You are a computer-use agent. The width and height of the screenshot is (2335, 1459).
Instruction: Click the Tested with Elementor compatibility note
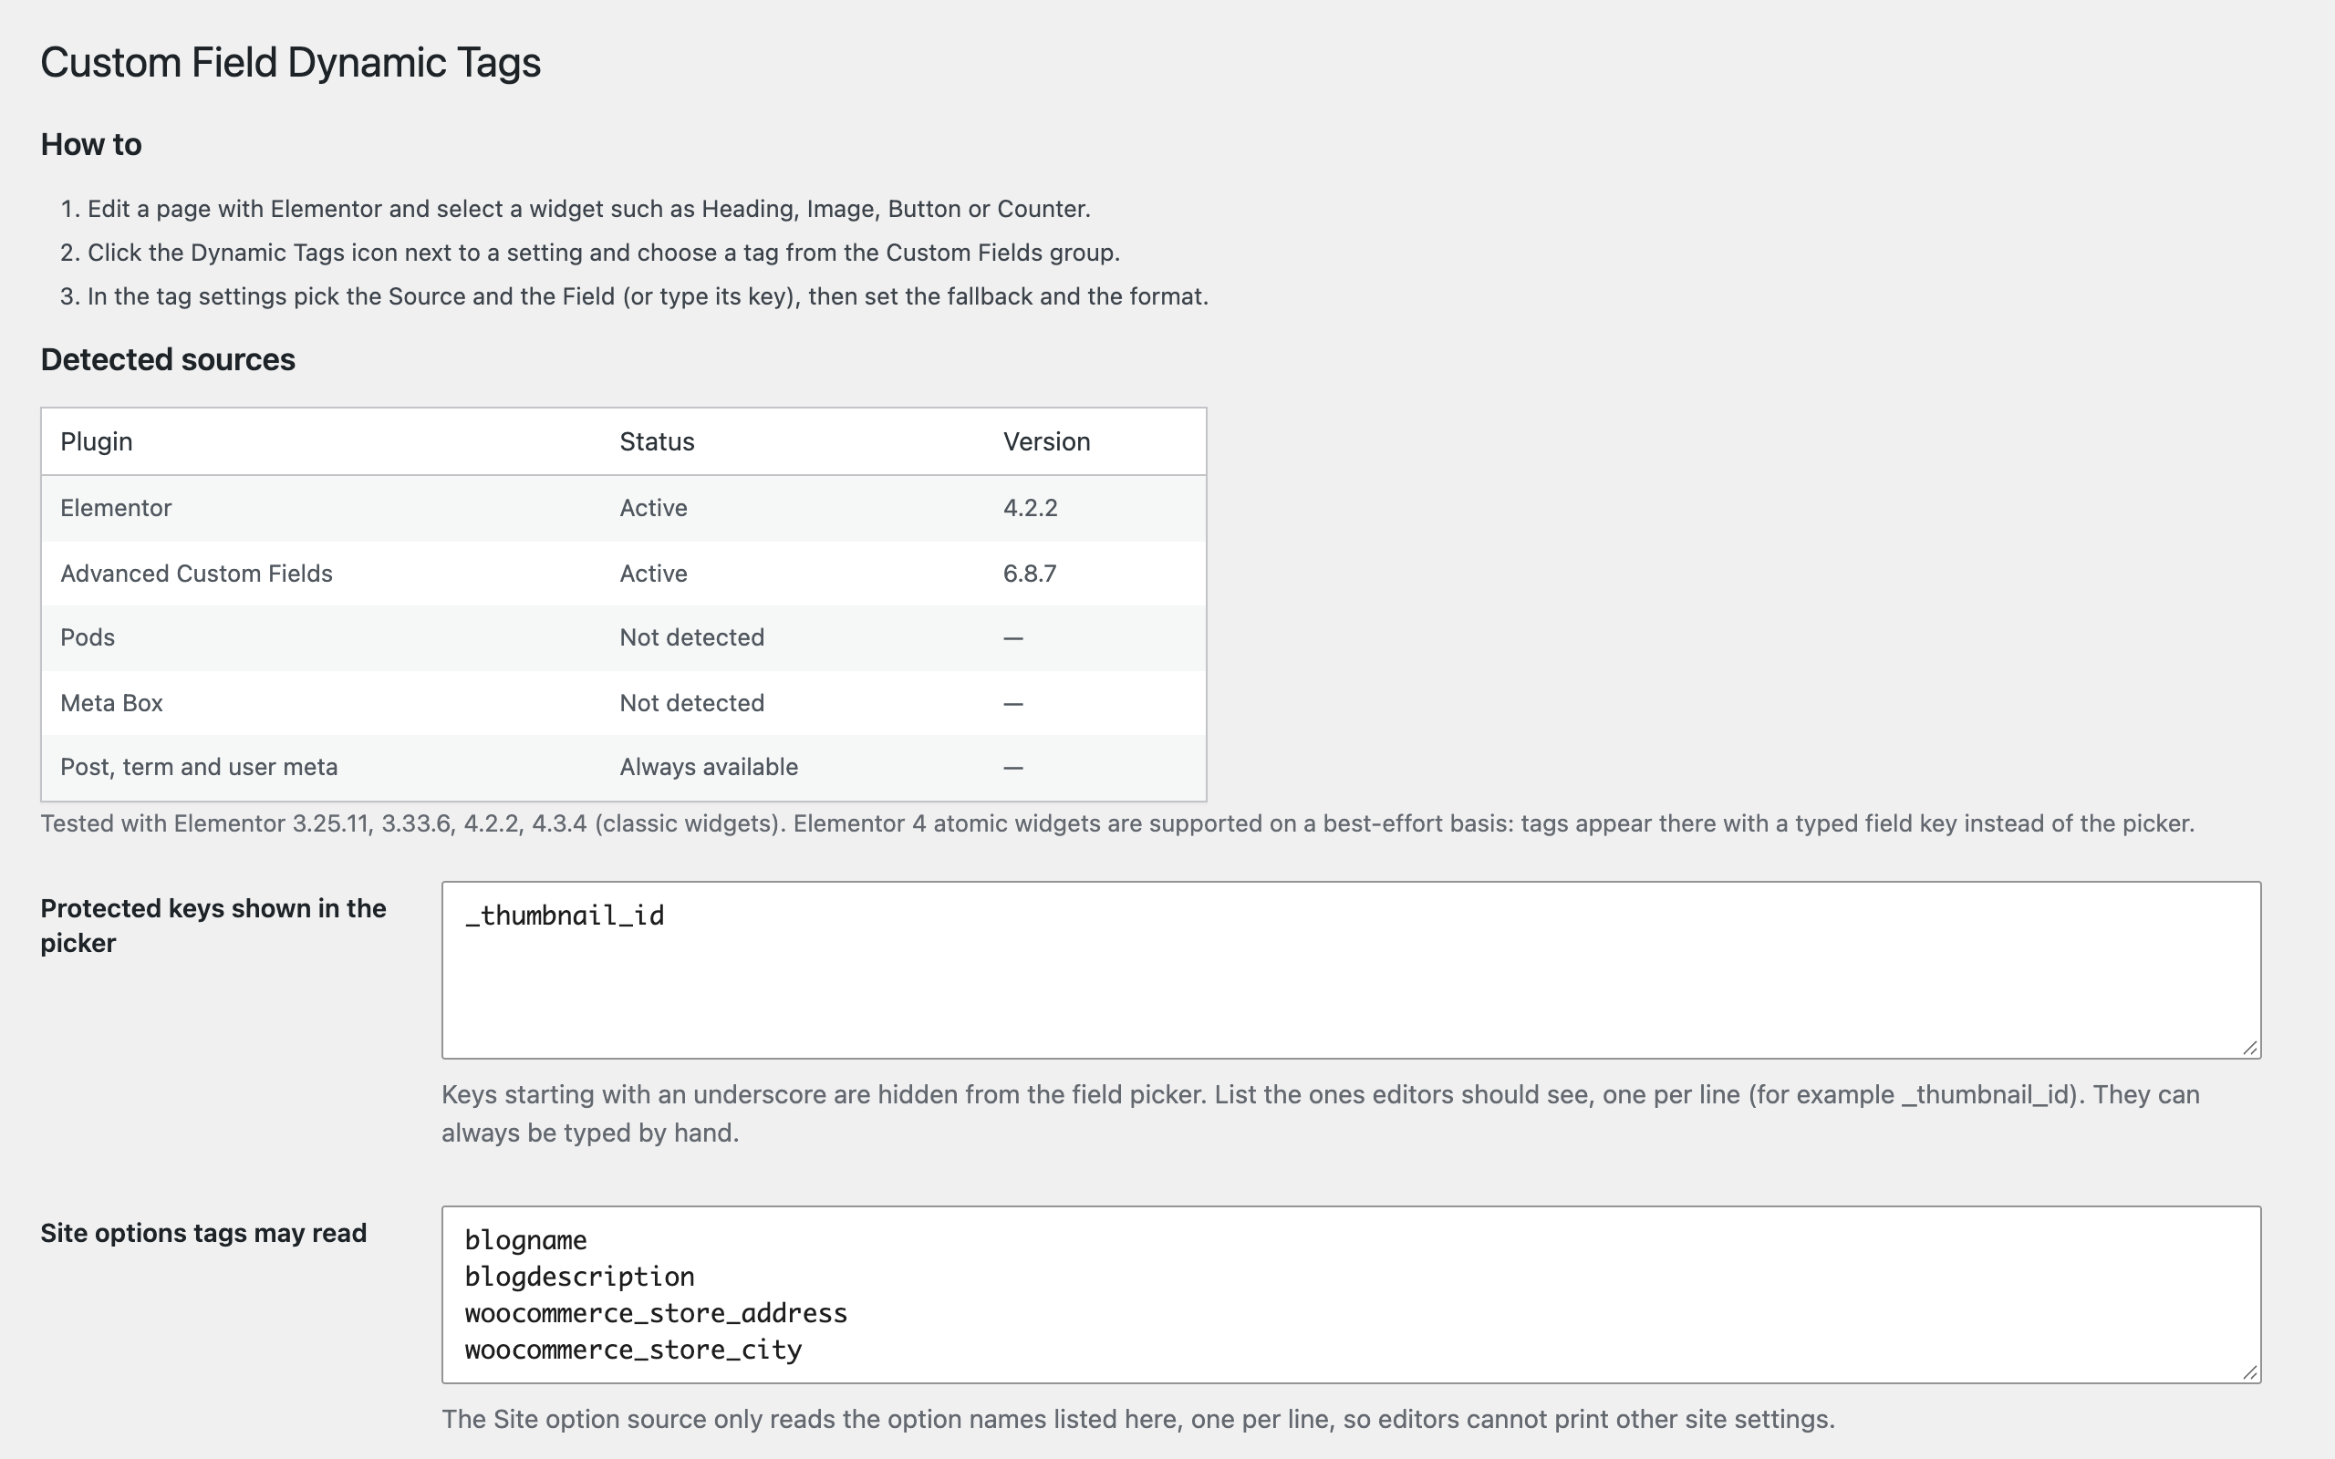tap(1117, 824)
